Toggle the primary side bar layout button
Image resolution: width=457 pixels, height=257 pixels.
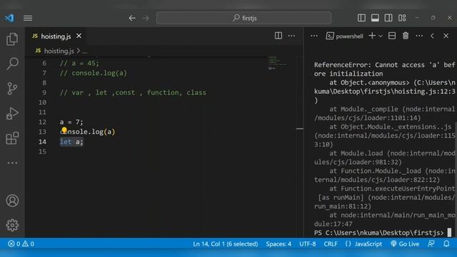(361, 18)
